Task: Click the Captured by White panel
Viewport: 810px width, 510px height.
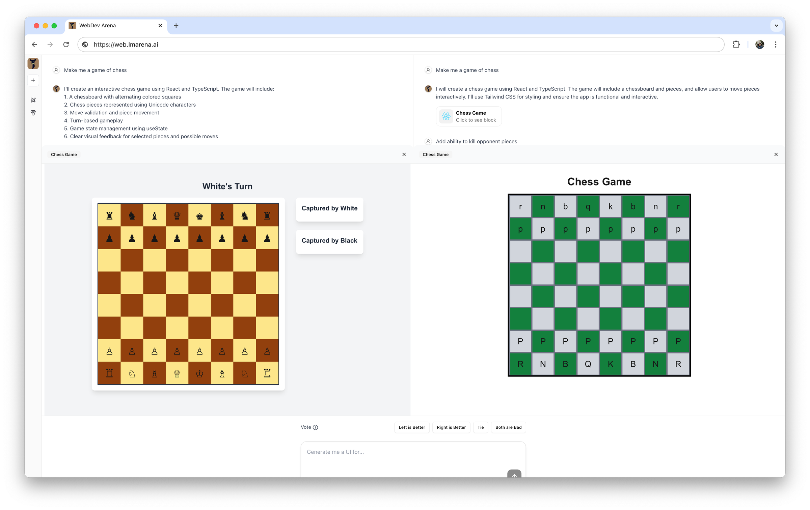Action: coord(329,209)
